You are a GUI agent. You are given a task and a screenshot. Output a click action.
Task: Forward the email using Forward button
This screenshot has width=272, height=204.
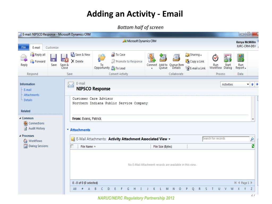point(38,61)
